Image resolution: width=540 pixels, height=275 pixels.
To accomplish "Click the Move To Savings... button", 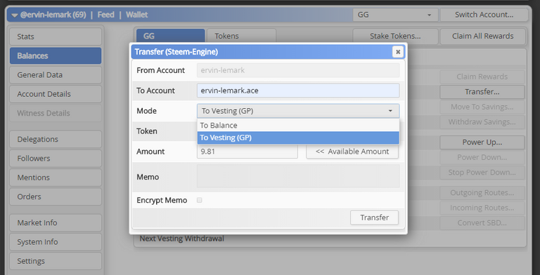I will 482,107.
